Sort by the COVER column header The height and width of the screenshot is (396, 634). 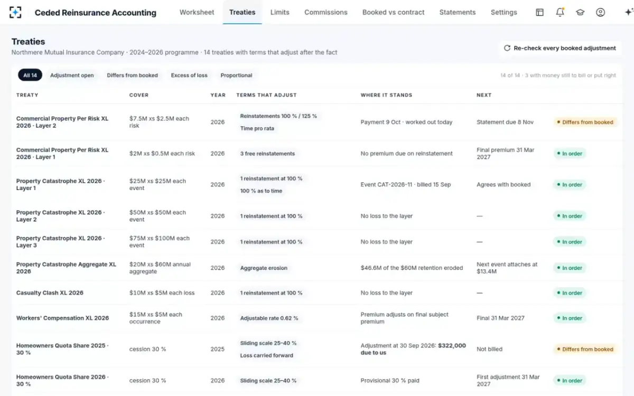point(139,95)
